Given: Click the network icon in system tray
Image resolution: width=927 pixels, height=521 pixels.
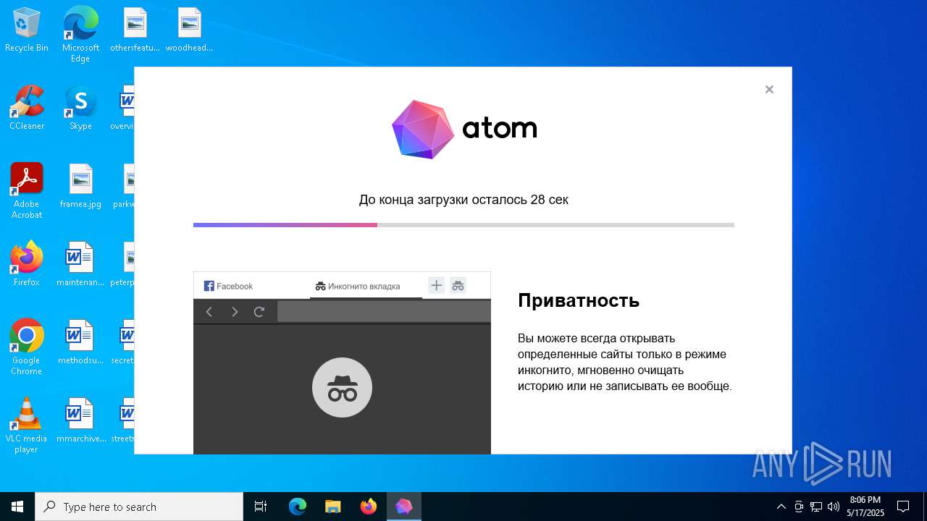Looking at the screenshot, I should point(816,507).
